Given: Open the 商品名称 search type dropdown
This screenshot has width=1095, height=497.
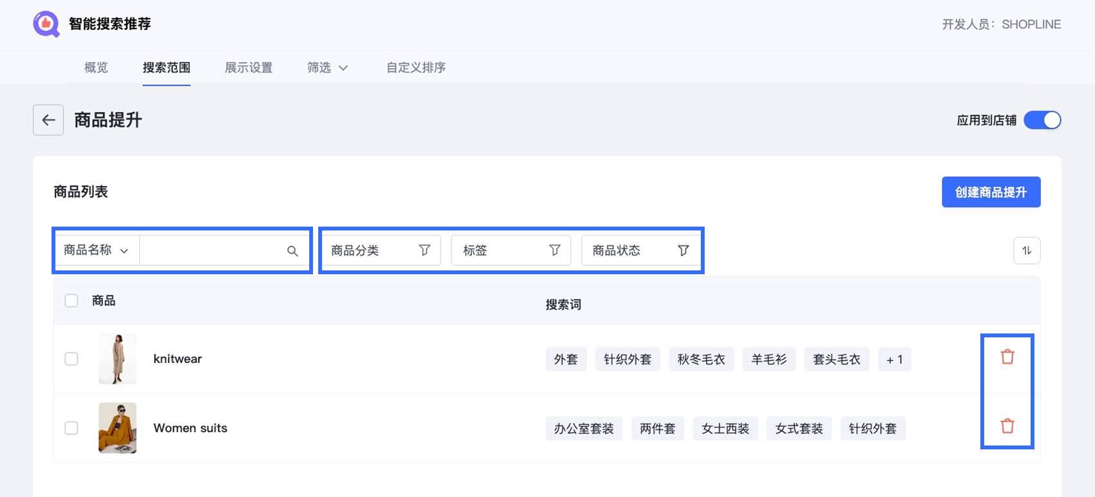Looking at the screenshot, I should (96, 250).
